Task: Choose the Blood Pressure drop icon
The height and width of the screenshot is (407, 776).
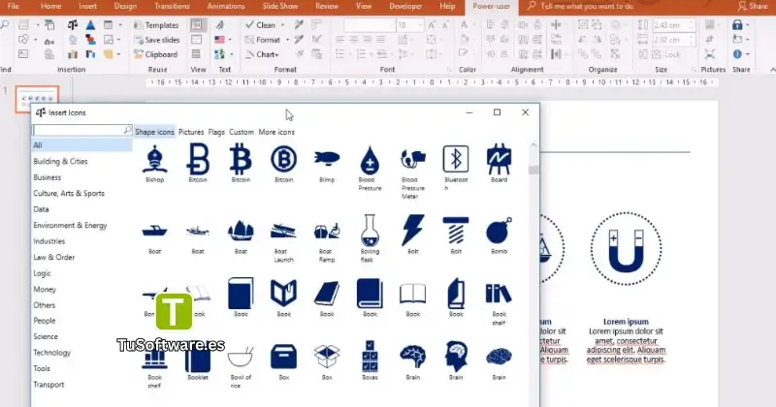Action: (370, 160)
